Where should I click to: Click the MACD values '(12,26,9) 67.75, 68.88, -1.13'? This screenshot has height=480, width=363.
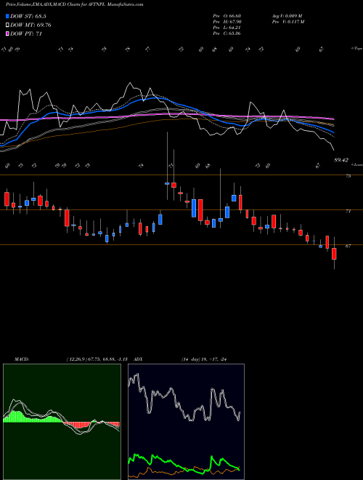point(99,359)
